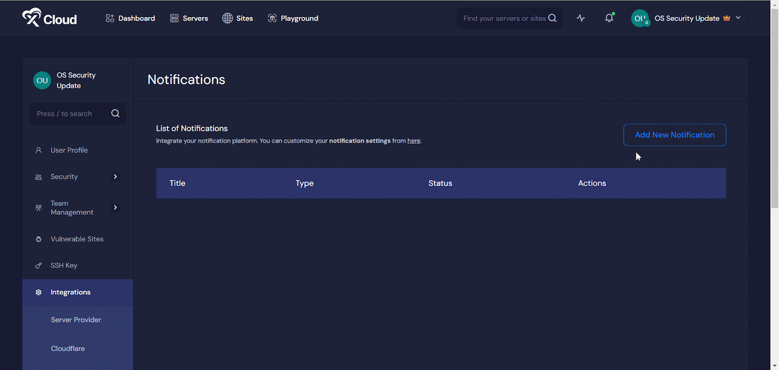Select Server Provider under Integrations

76,320
